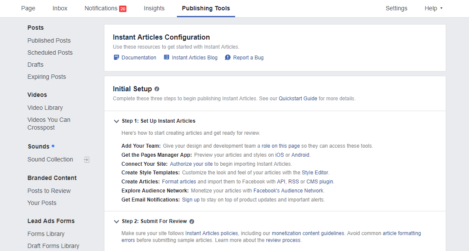Open Facebook's Audience Network link
This screenshot has height=251, width=469.
(x=288, y=190)
